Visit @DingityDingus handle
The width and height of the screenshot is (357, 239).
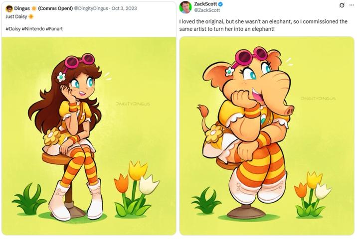click(x=91, y=8)
